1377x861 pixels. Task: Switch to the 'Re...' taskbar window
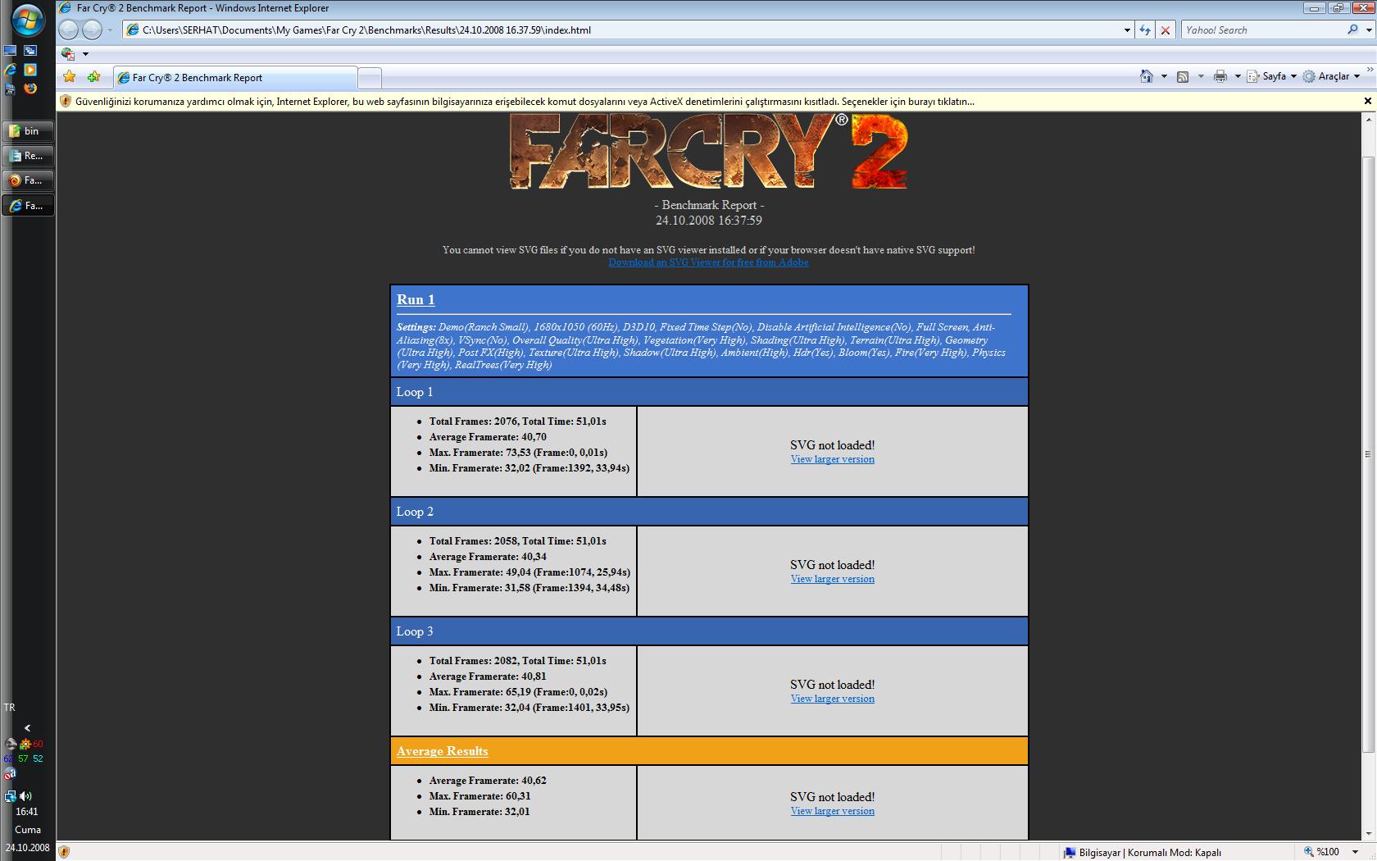pos(29,156)
